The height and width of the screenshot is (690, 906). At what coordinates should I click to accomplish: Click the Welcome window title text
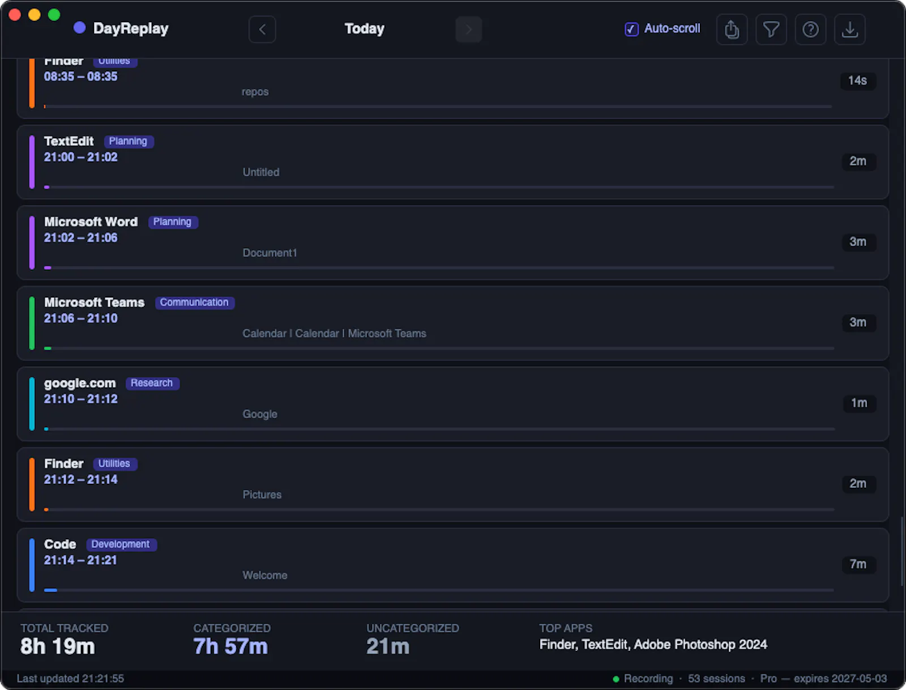[265, 575]
